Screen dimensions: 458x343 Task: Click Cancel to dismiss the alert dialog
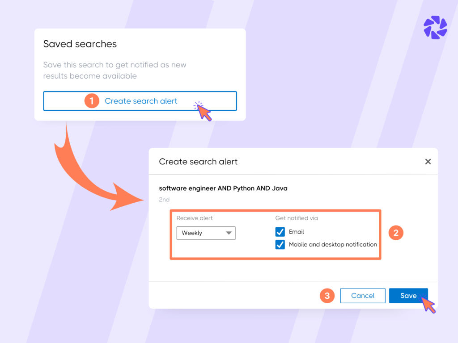click(363, 296)
